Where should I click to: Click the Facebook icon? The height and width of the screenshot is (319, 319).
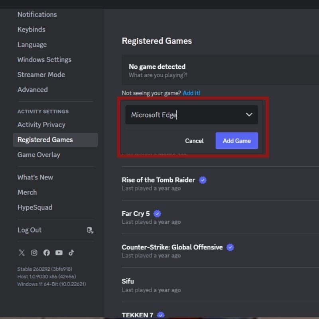tap(47, 253)
